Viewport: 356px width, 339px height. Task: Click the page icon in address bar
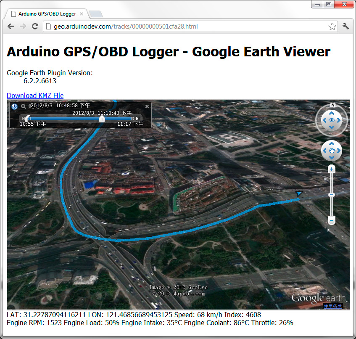[x=48, y=26]
